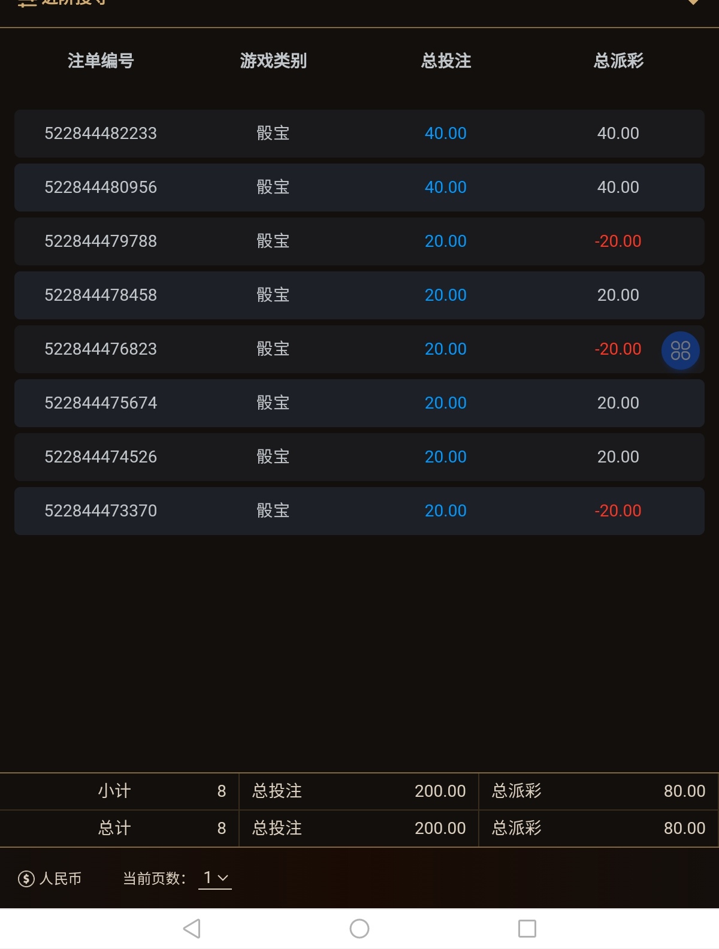719x949 pixels.
Task: Open bet record 522844482233
Action: point(101,133)
